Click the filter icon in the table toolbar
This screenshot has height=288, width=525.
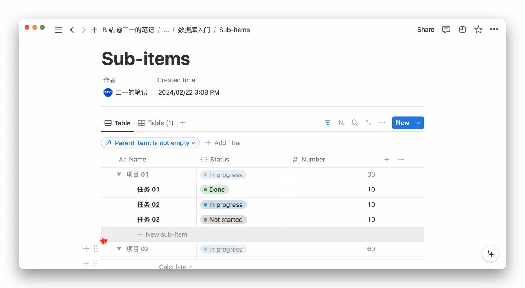tap(328, 123)
